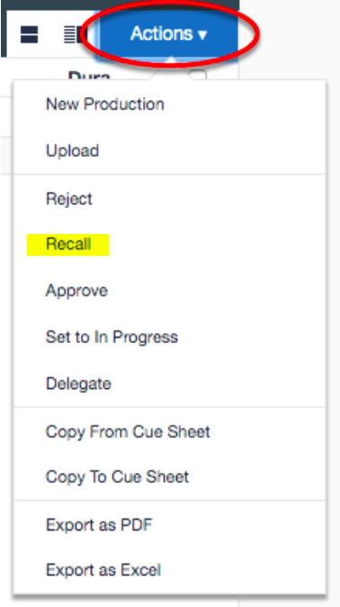Click the dark header bar above the toolbar
The height and width of the screenshot is (607, 340).
pos(120,5)
